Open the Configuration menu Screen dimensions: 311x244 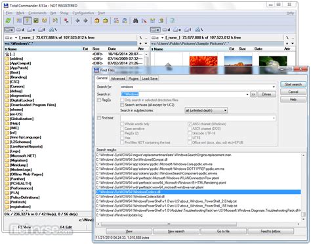coord(83,13)
